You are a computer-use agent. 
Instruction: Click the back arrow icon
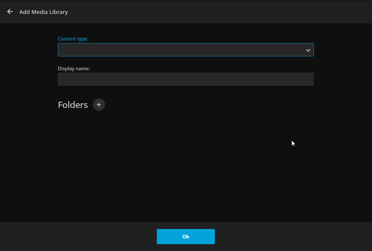coord(10,12)
